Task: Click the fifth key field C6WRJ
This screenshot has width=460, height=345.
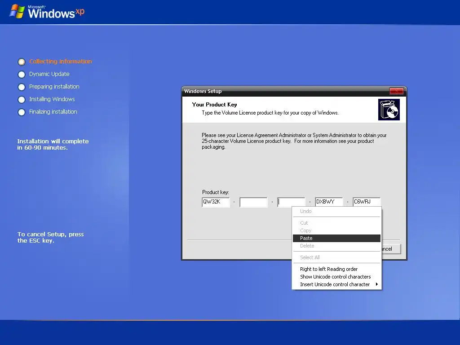Action: point(367,202)
